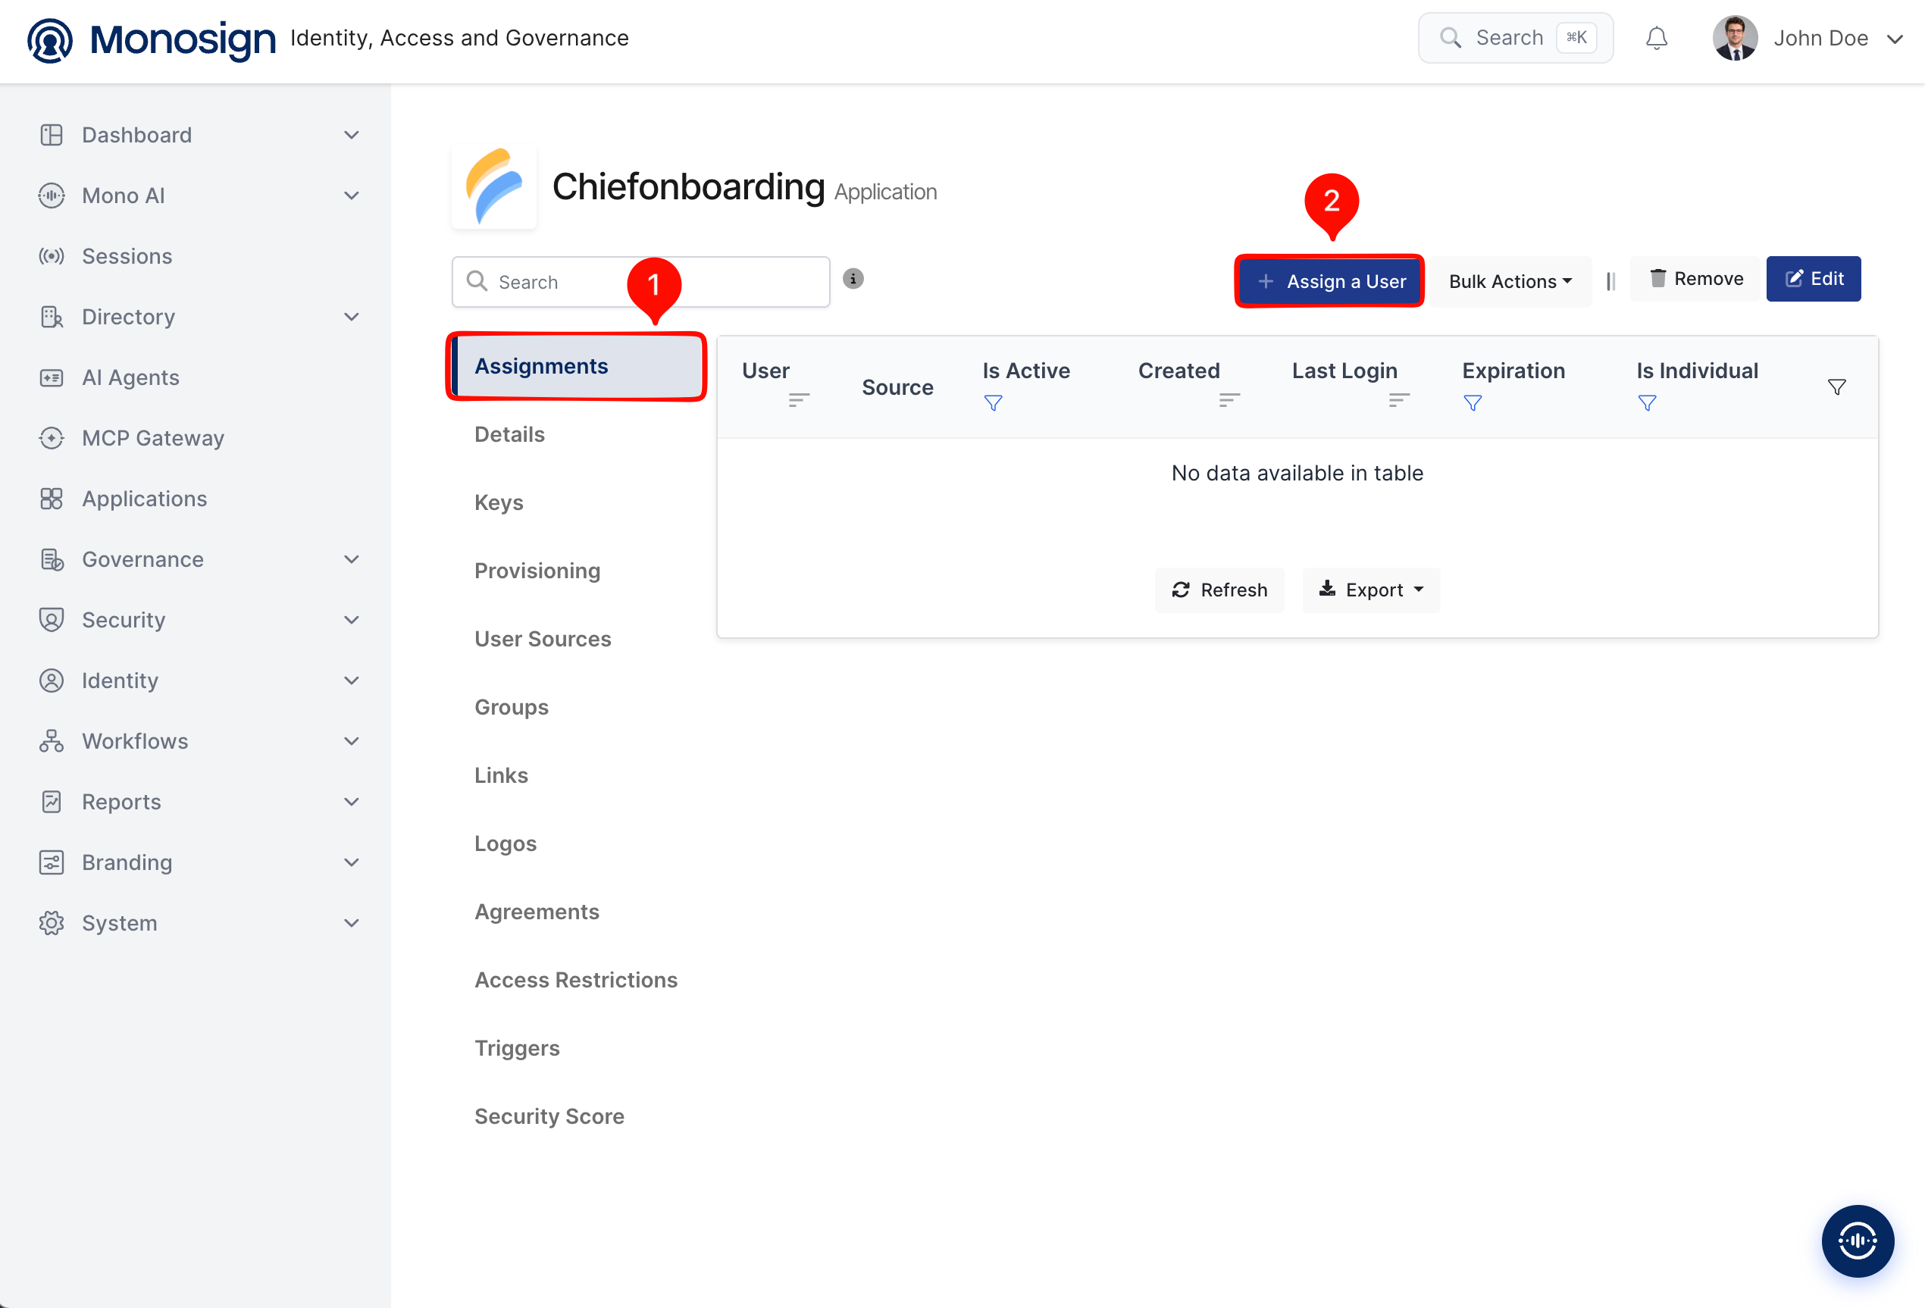Click the Assign a User button
1925x1308 pixels.
click(1329, 282)
